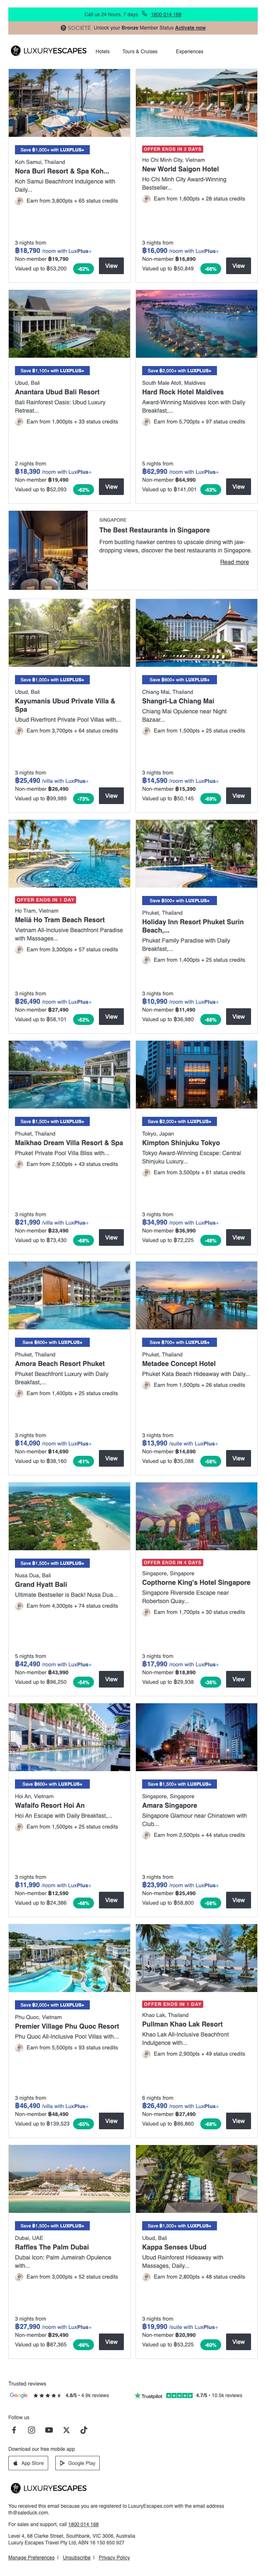
Task: Click the Unsubscribe link in the footer
Action: coord(77,2557)
